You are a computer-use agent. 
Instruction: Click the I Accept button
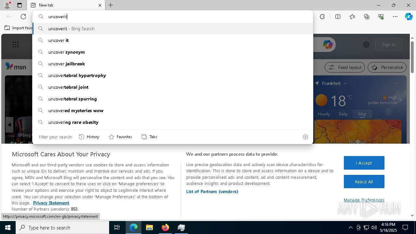click(x=364, y=163)
